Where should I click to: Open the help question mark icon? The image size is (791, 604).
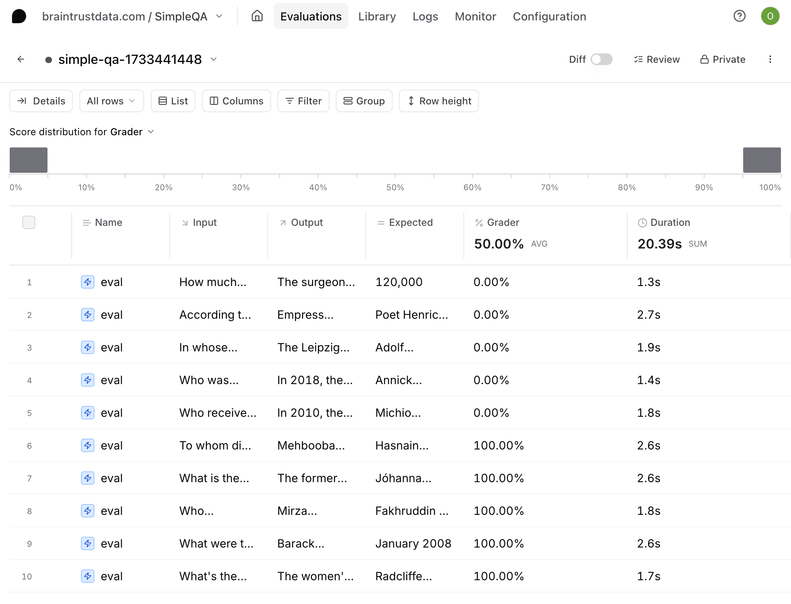pos(739,16)
